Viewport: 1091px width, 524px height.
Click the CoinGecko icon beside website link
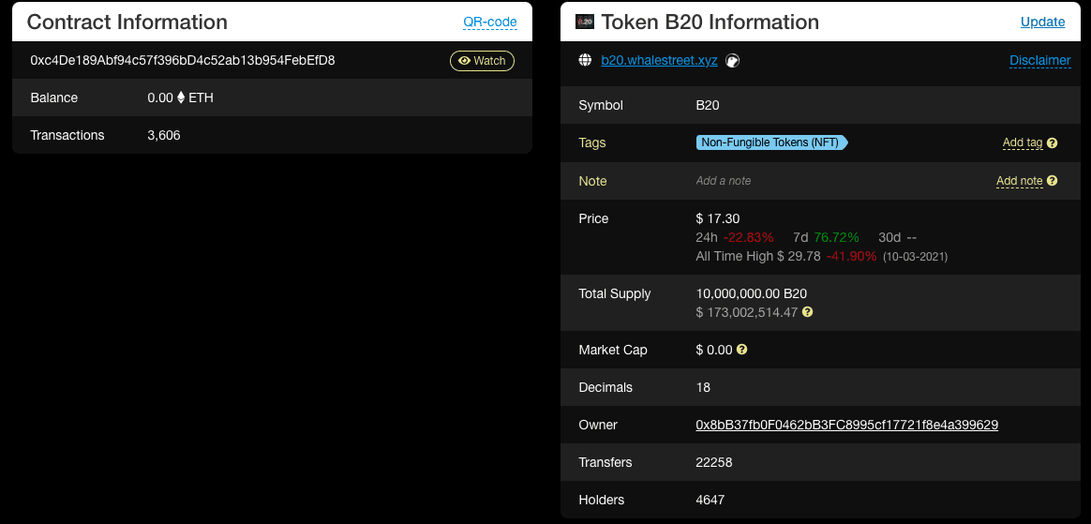click(732, 61)
